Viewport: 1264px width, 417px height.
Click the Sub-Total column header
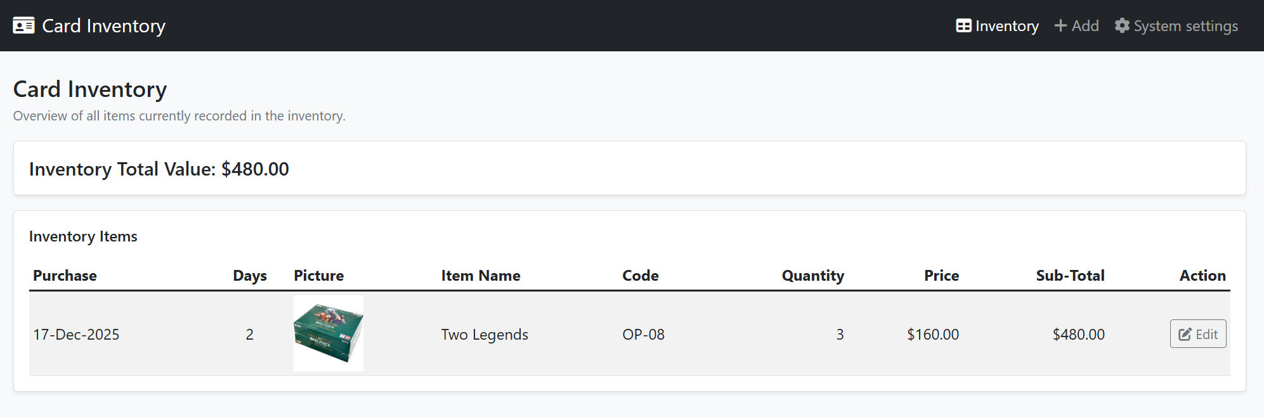1070,276
